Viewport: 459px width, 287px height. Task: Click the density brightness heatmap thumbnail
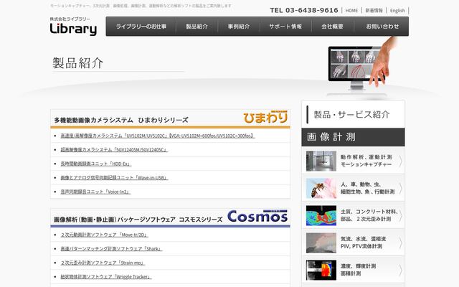[321, 270]
